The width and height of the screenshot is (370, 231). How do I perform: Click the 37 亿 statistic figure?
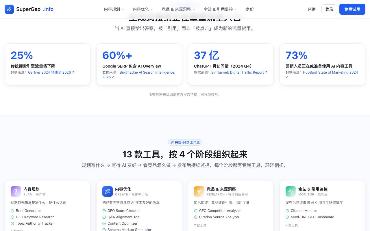pyautogui.click(x=206, y=55)
